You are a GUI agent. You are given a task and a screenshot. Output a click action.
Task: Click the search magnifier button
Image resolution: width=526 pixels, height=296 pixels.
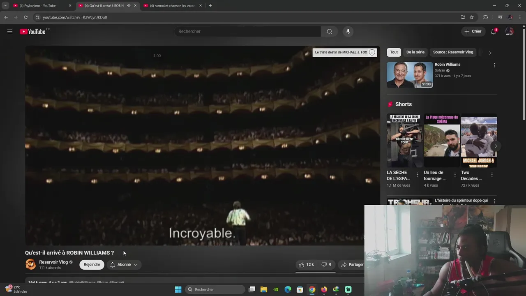tap(329, 31)
